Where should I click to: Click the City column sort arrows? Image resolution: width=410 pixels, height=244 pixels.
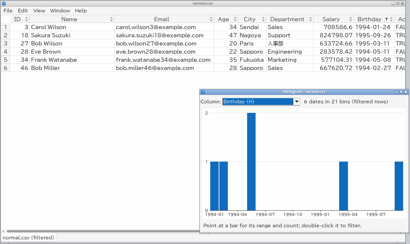point(263,19)
